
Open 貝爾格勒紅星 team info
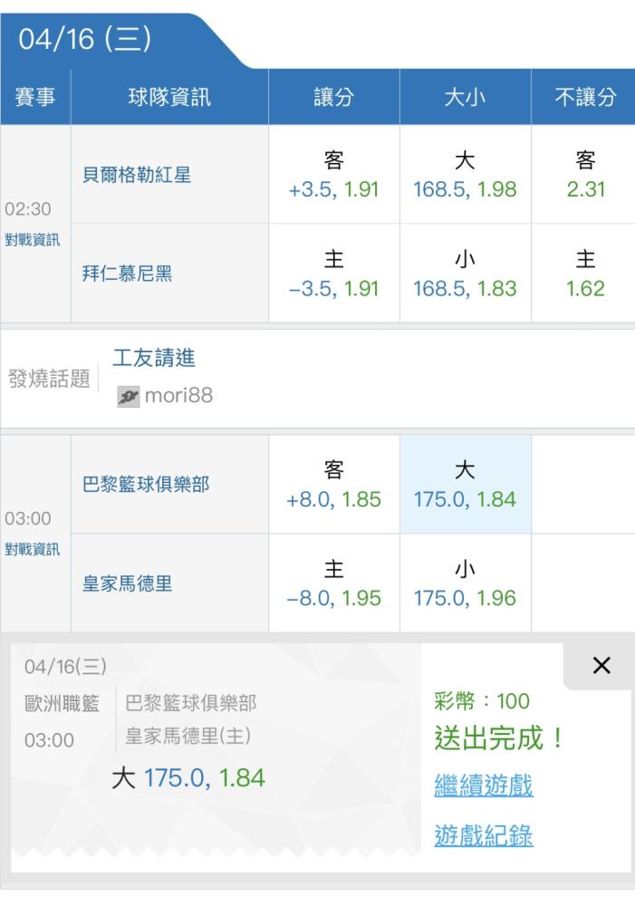(137, 175)
